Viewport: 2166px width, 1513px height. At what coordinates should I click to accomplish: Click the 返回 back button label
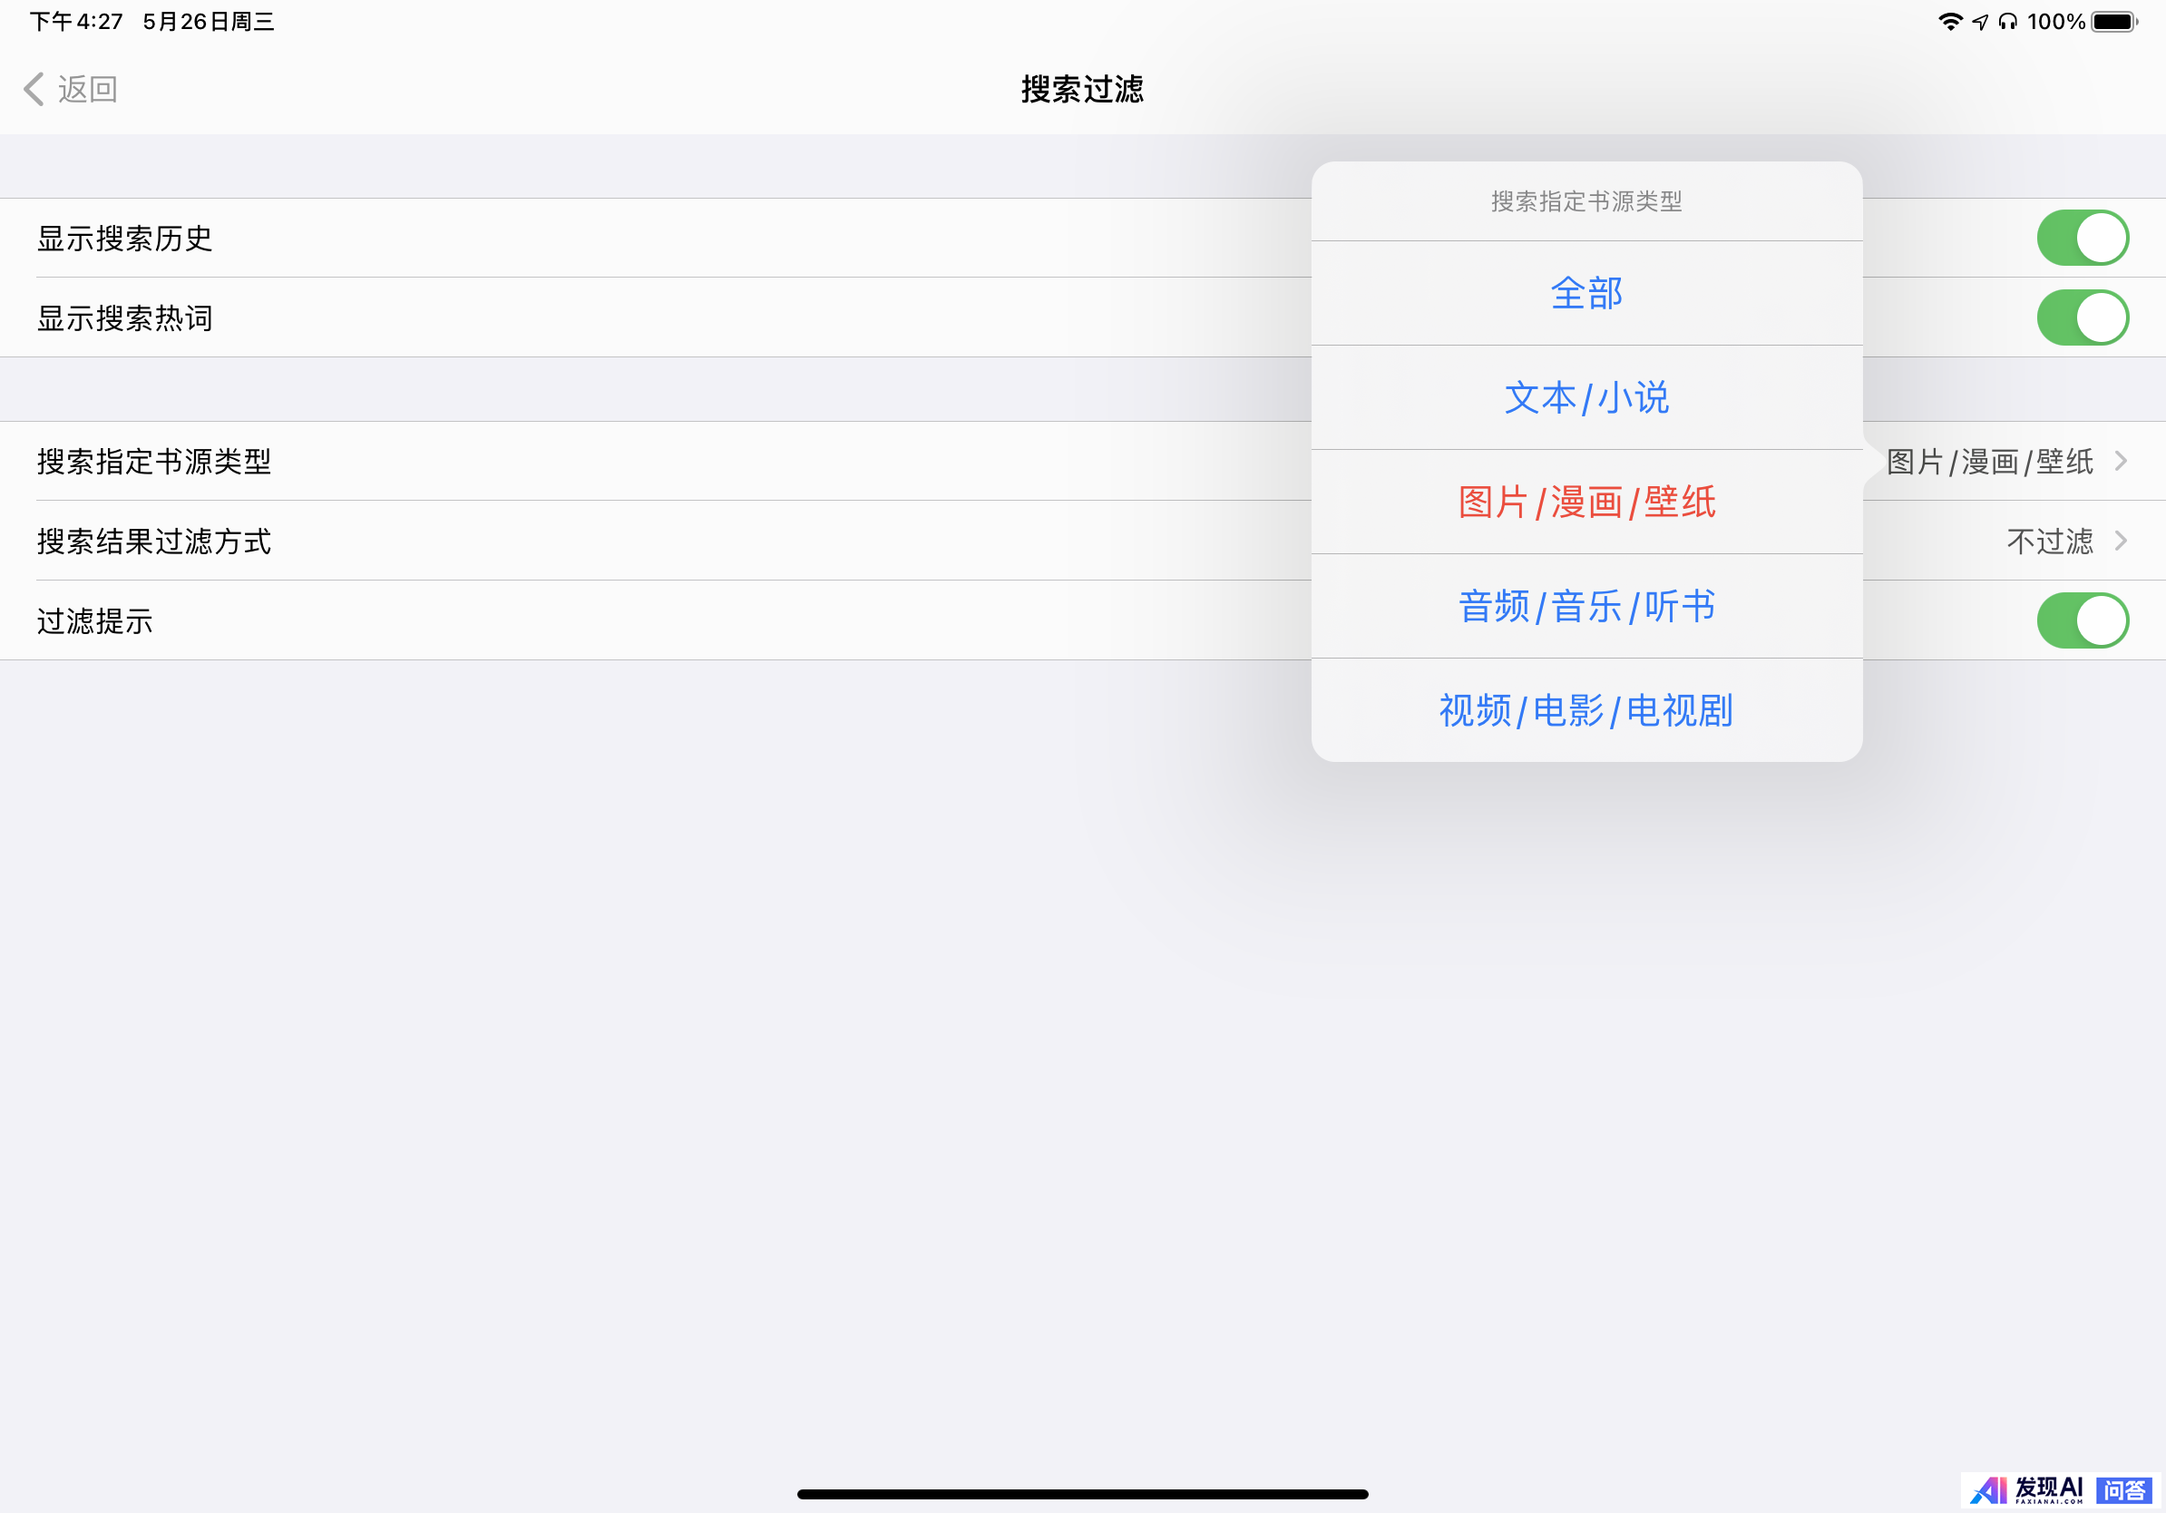coord(88,90)
